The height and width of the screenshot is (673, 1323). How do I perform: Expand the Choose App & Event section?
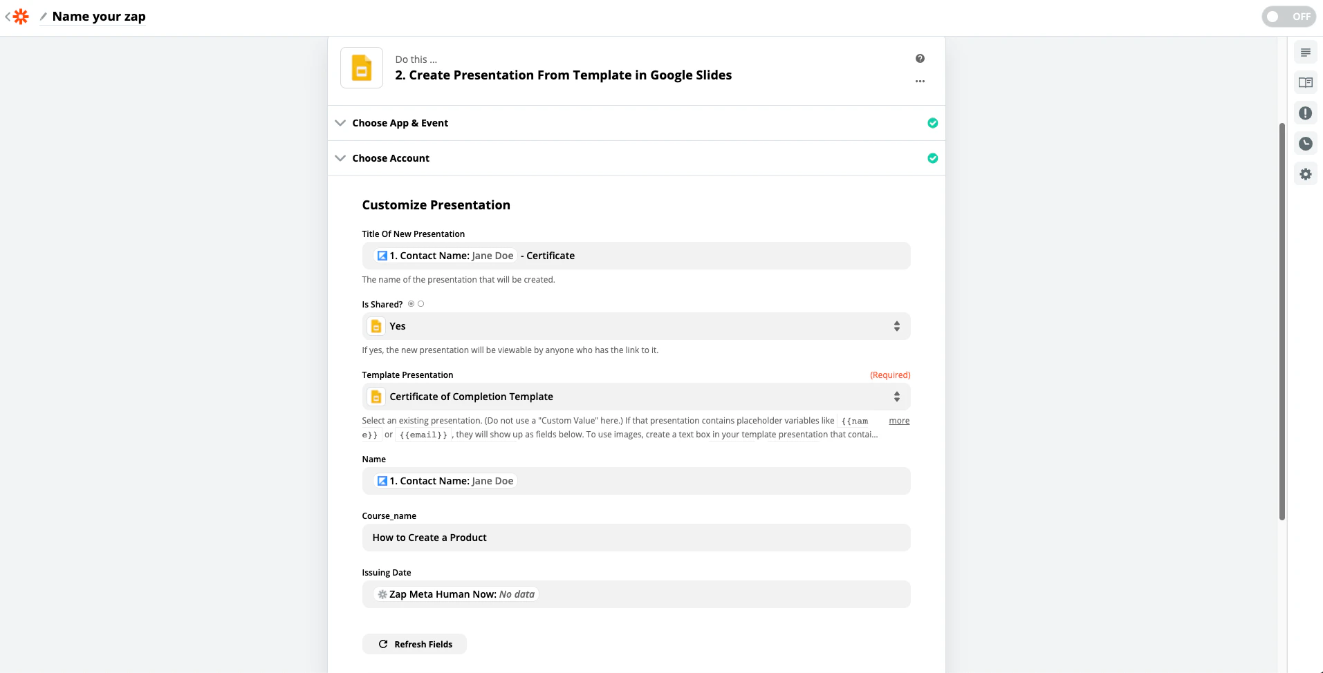pos(636,123)
